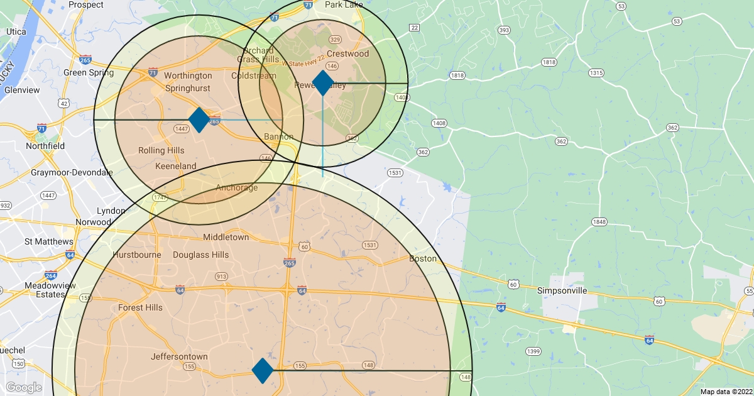Image resolution: width=754 pixels, height=396 pixels.
Task: Click the route 1447 shield near Springhurst marker
Action: [182, 128]
